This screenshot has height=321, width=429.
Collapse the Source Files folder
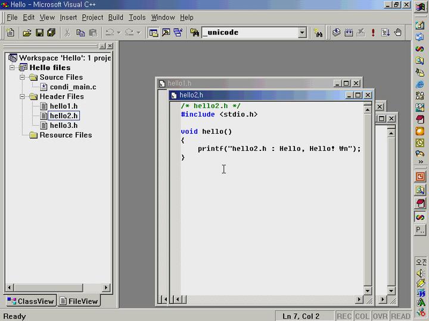point(22,77)
